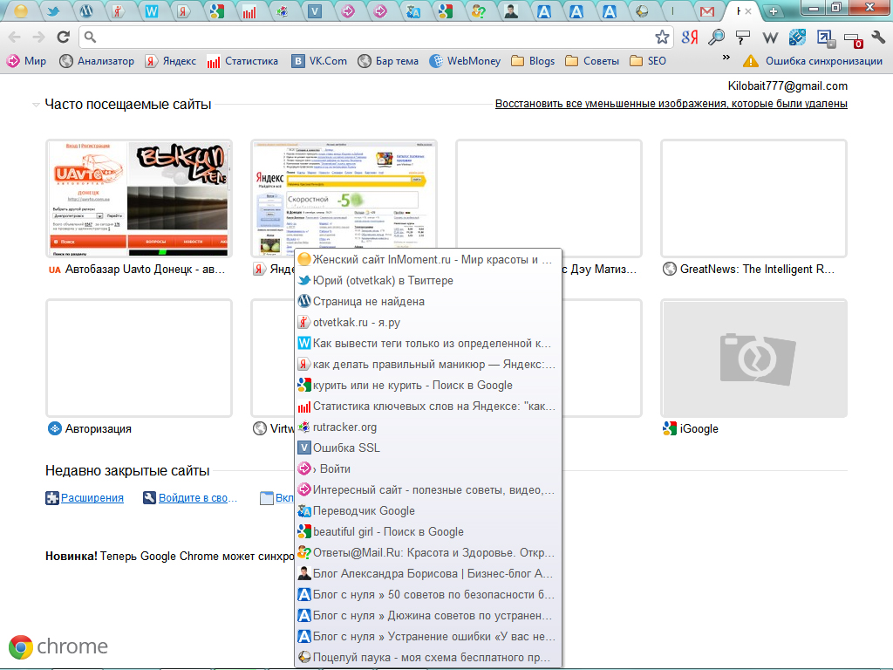Switch to the Gmail tab

707,12
